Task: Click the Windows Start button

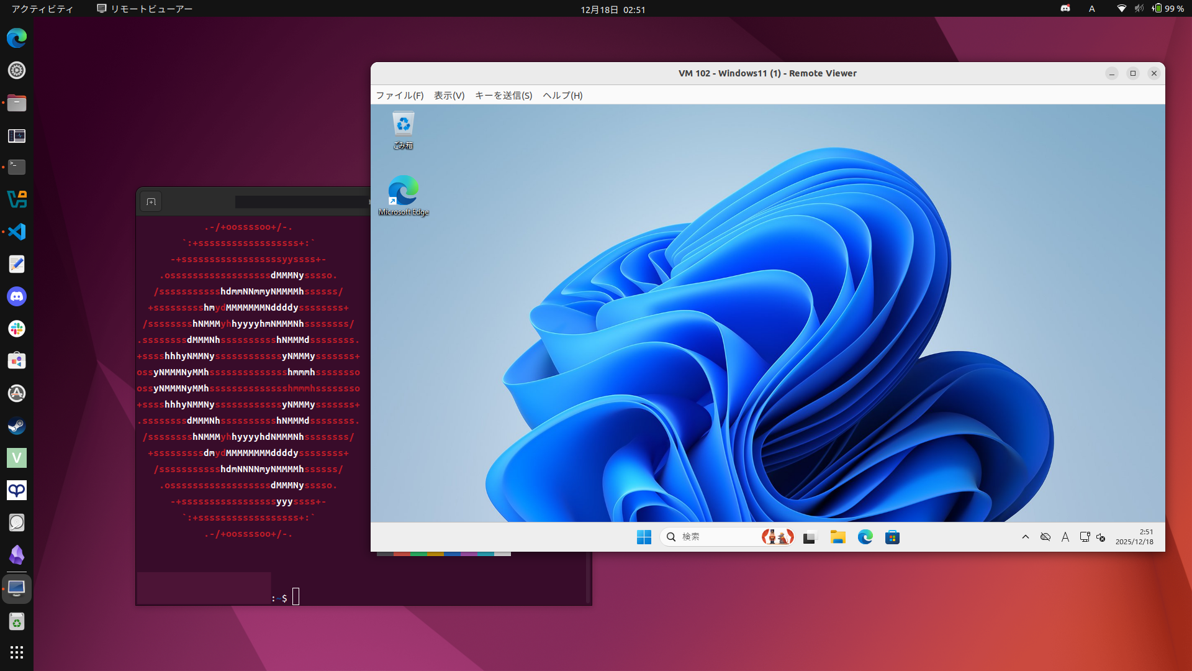Action: pyautogui.click(x=644, y=536)
